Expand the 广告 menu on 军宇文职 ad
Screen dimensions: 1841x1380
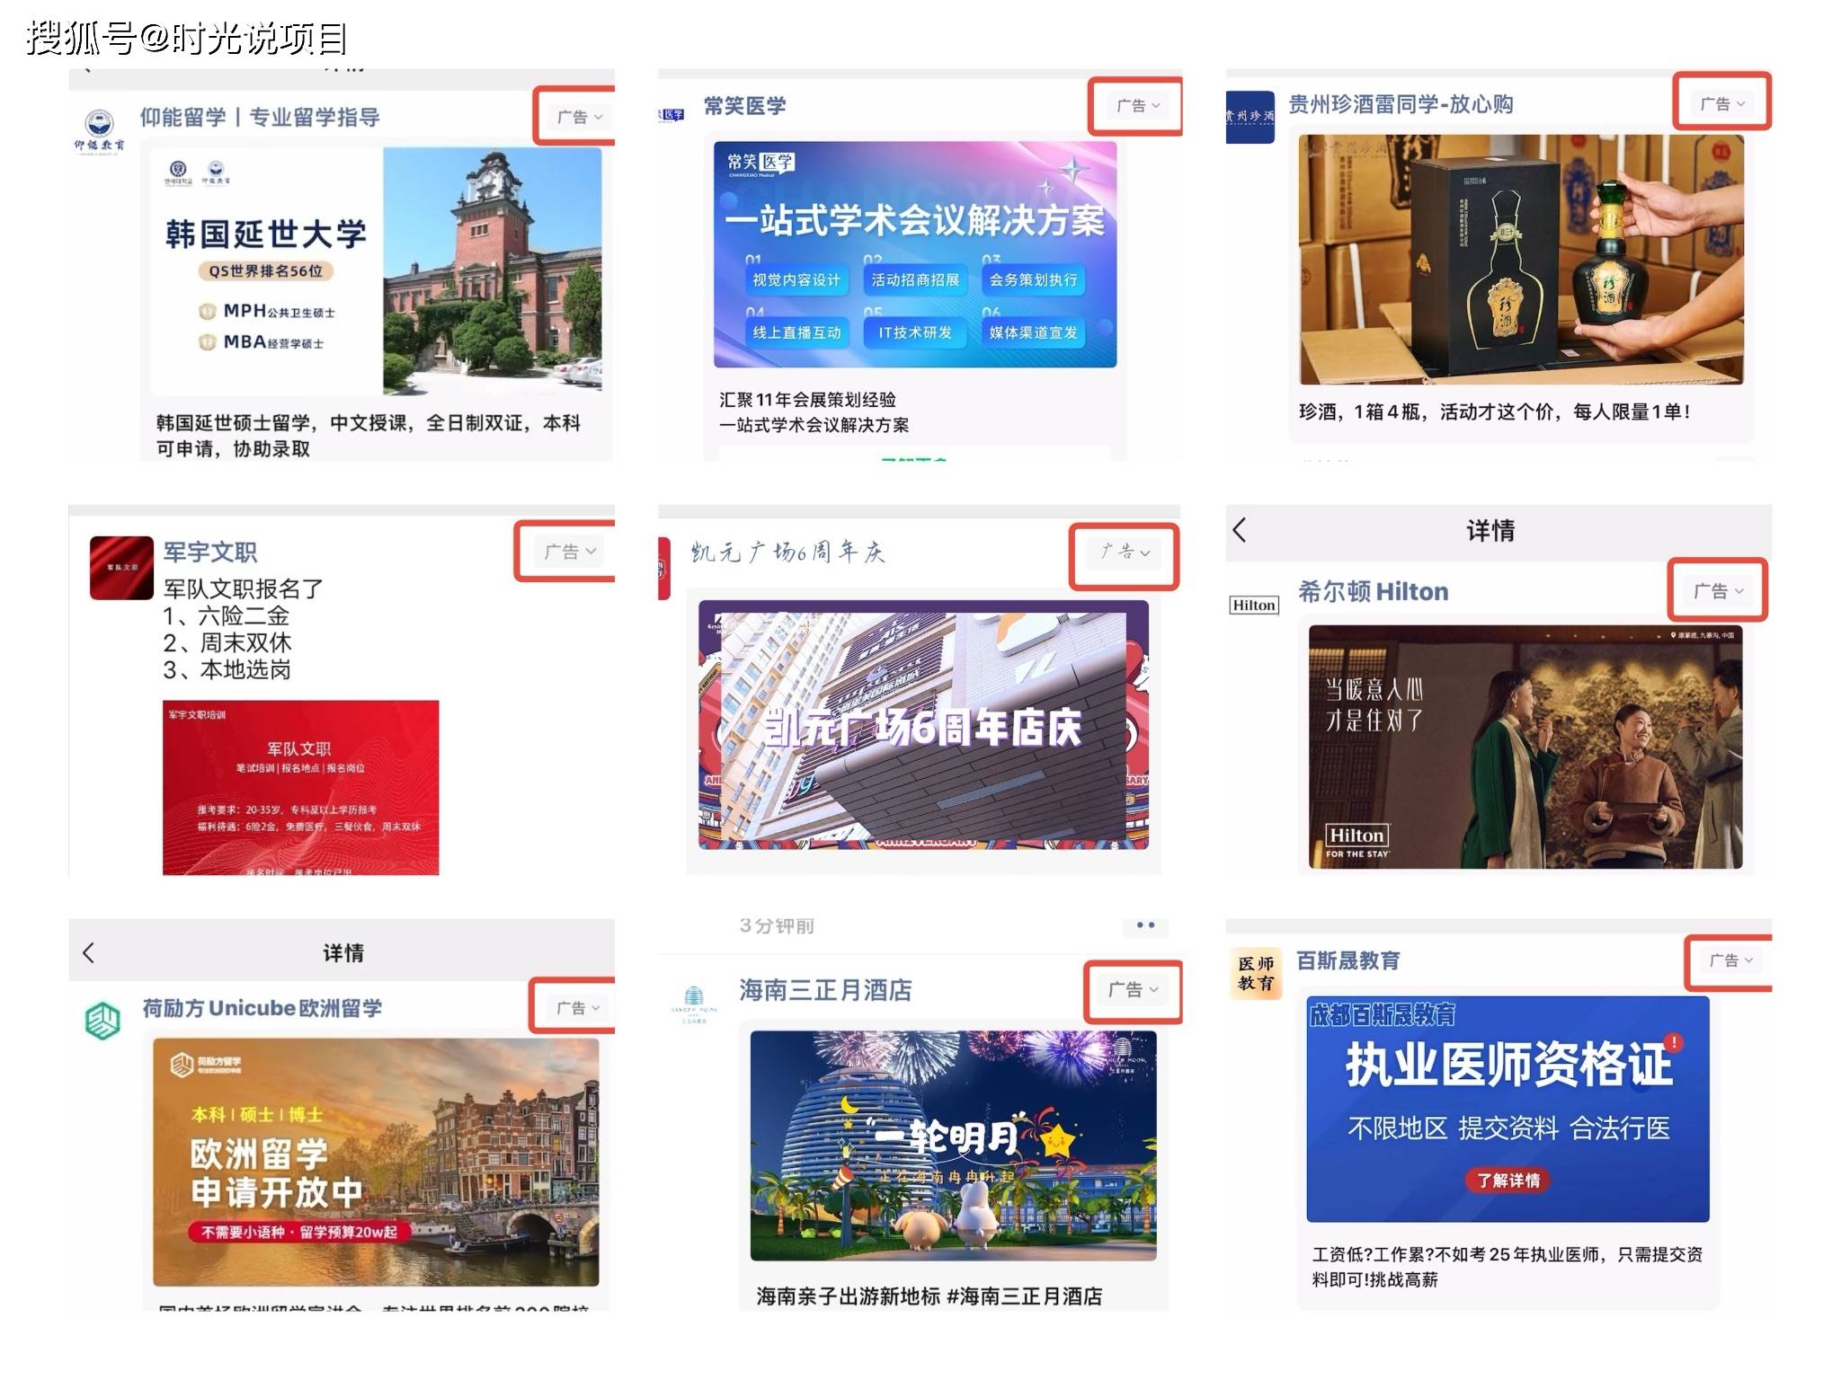pyautogui.click(x=569, y=552)
